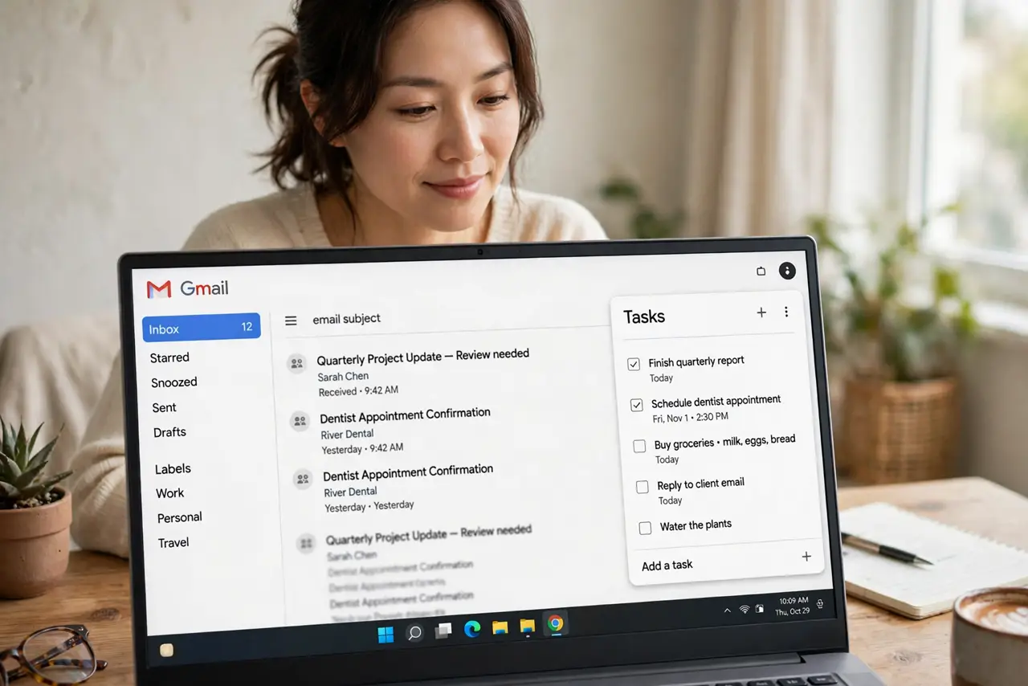The image size is (1028, 686).
Task: Click avatar of Dentist email dated Yesterday 9:42 AM
Action: tap(300, 421)
